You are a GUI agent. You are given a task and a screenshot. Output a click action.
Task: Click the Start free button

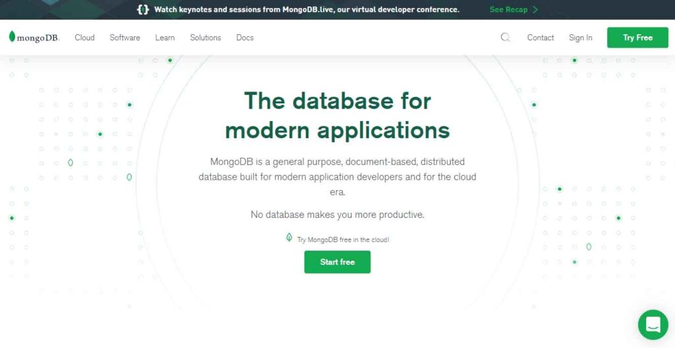point(337,262)
